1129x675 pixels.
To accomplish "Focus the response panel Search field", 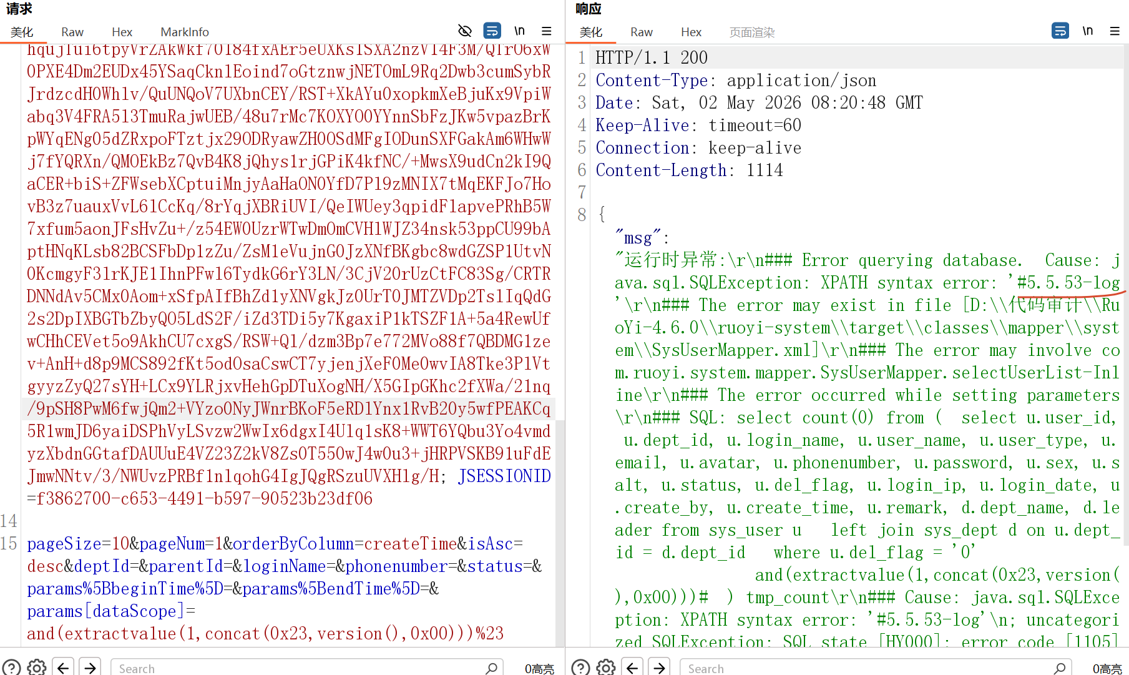I will coord(876,668).
